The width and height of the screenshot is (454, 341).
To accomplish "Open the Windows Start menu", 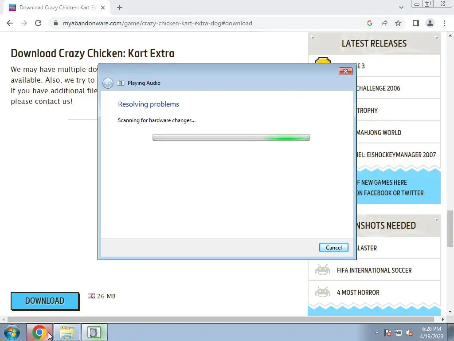I will coord(12,332).
